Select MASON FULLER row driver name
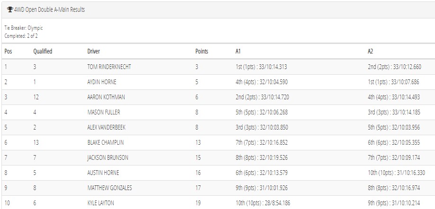This screenshot has height=209, width=435. (103, 113)
